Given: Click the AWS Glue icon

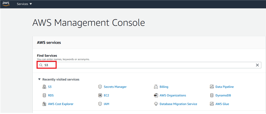Looking at the screenshot, I should (212, 104).
